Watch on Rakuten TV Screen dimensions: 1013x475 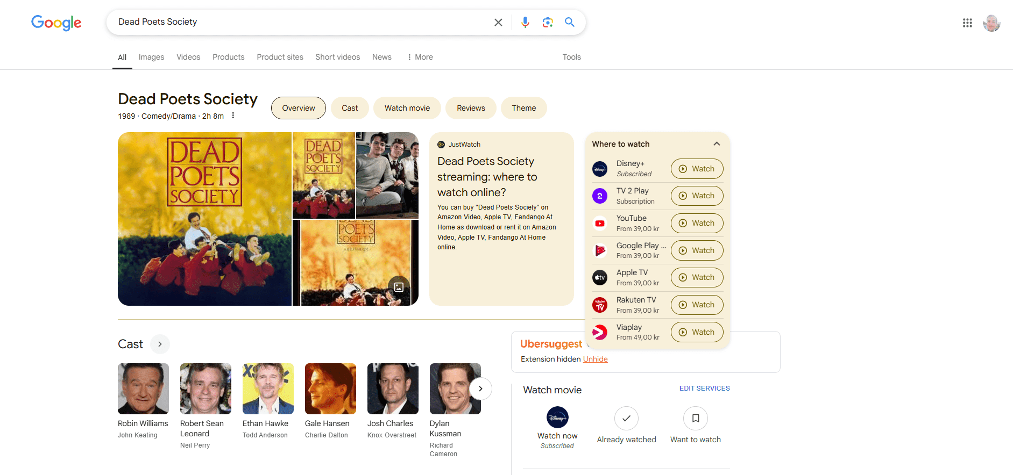click(x=697, y=305)
